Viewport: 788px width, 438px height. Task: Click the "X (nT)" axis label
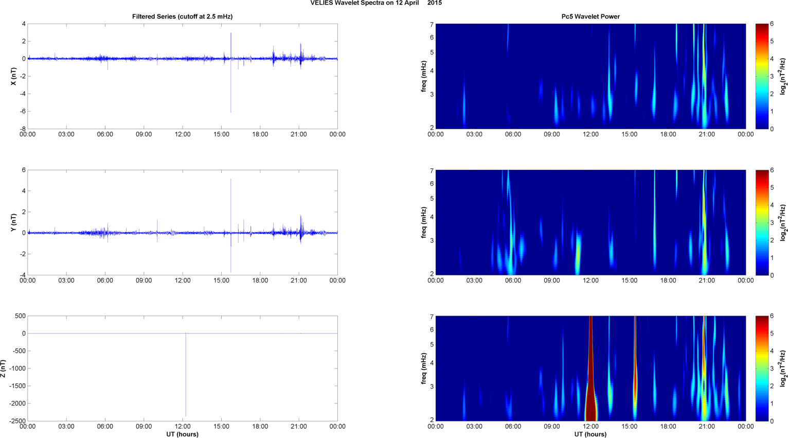pos(14,76)
